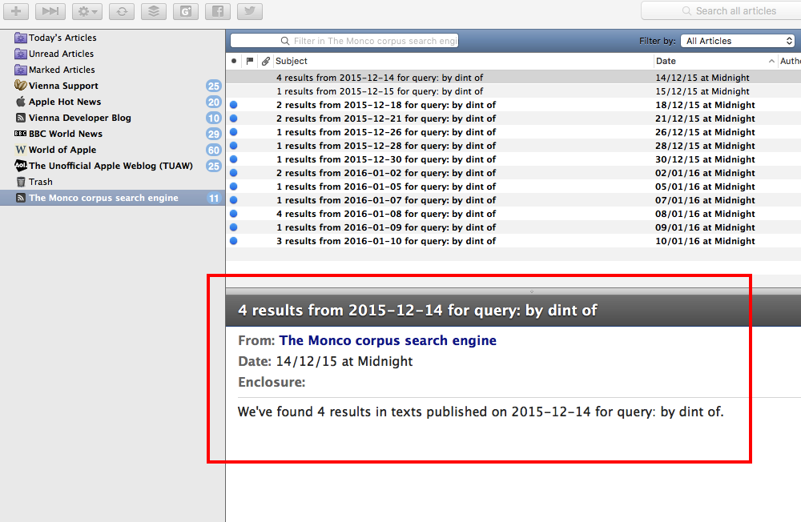Share article on Twitter
Image resolution: width=801 pixels, height=522 pixels.
click(250, 11)
